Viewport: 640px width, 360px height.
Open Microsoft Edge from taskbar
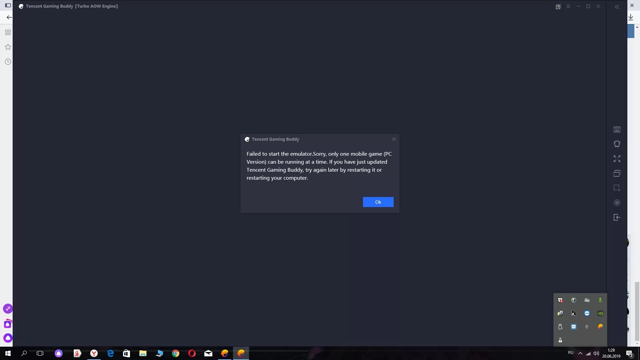(x=110, y=353)
